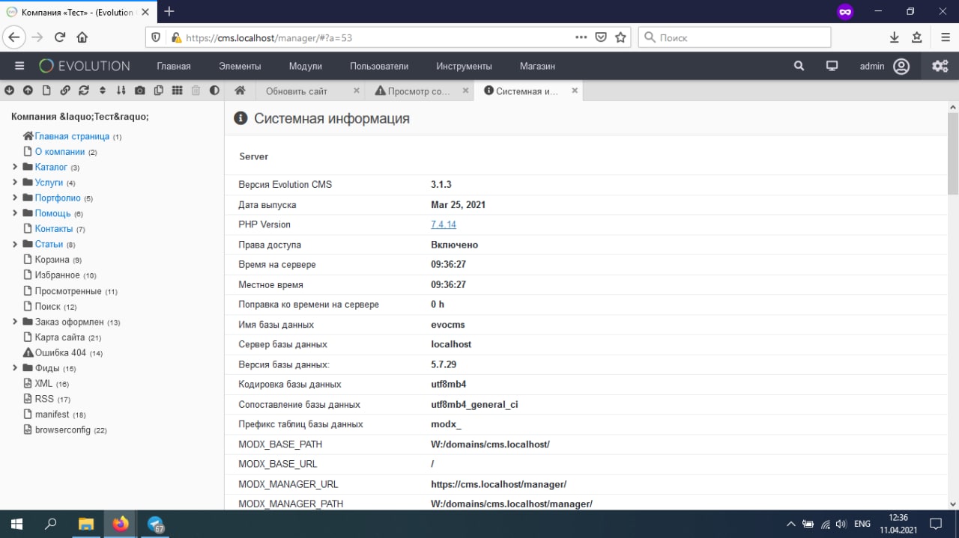The image size is (959, 538).
Task: Expand the Статьи folder
Action: [15, 245]
